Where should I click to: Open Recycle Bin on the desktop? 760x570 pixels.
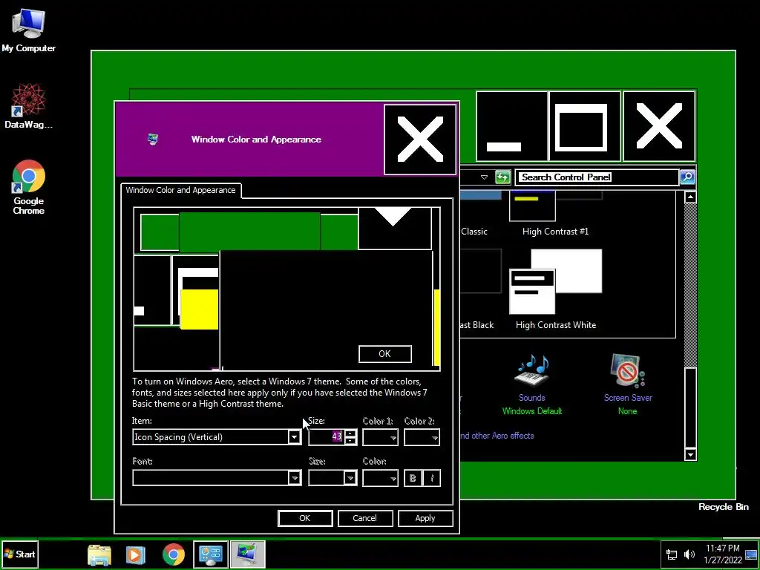coord(723,506)
